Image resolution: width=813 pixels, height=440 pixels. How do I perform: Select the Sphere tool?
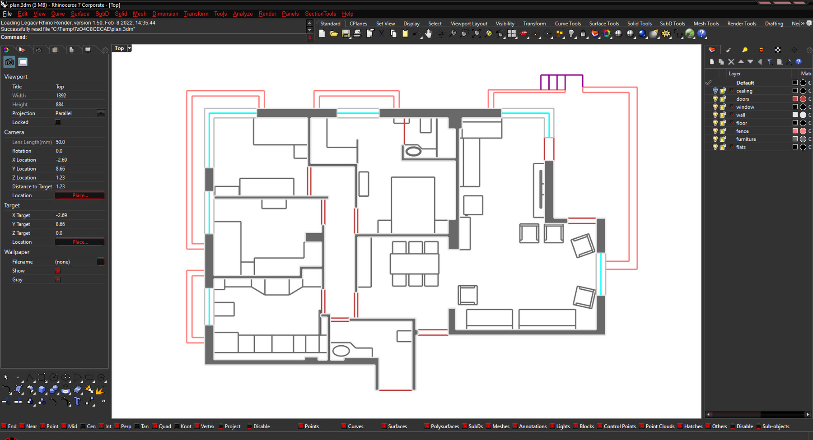54,389
